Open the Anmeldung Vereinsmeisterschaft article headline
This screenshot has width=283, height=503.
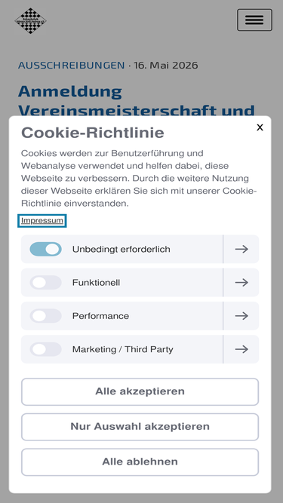137,100
